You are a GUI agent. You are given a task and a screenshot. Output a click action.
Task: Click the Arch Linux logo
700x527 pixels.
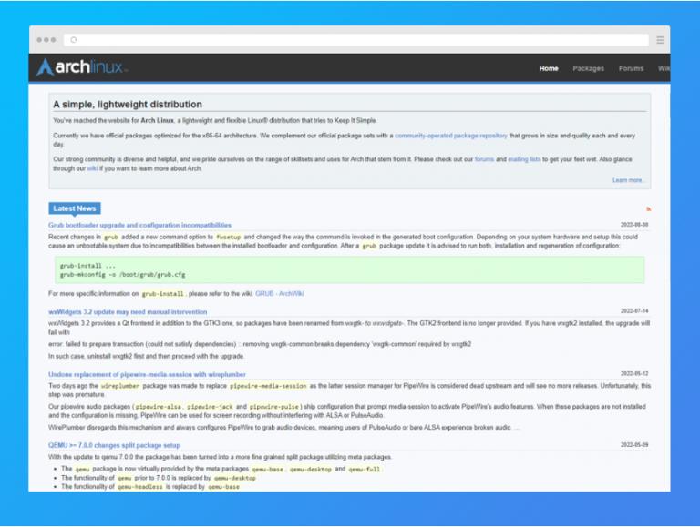(82, 67)
